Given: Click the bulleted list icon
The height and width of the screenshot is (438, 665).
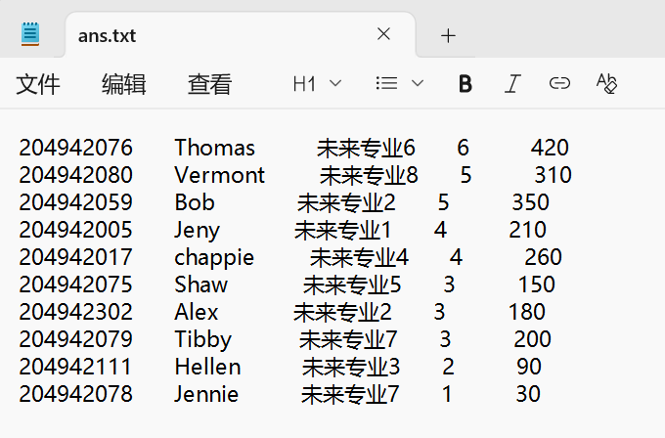Looking at the screenshot, I should point(386,83).
